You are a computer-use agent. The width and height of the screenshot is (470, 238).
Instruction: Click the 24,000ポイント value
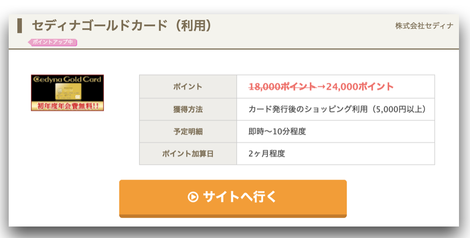[x=360, y=86]
